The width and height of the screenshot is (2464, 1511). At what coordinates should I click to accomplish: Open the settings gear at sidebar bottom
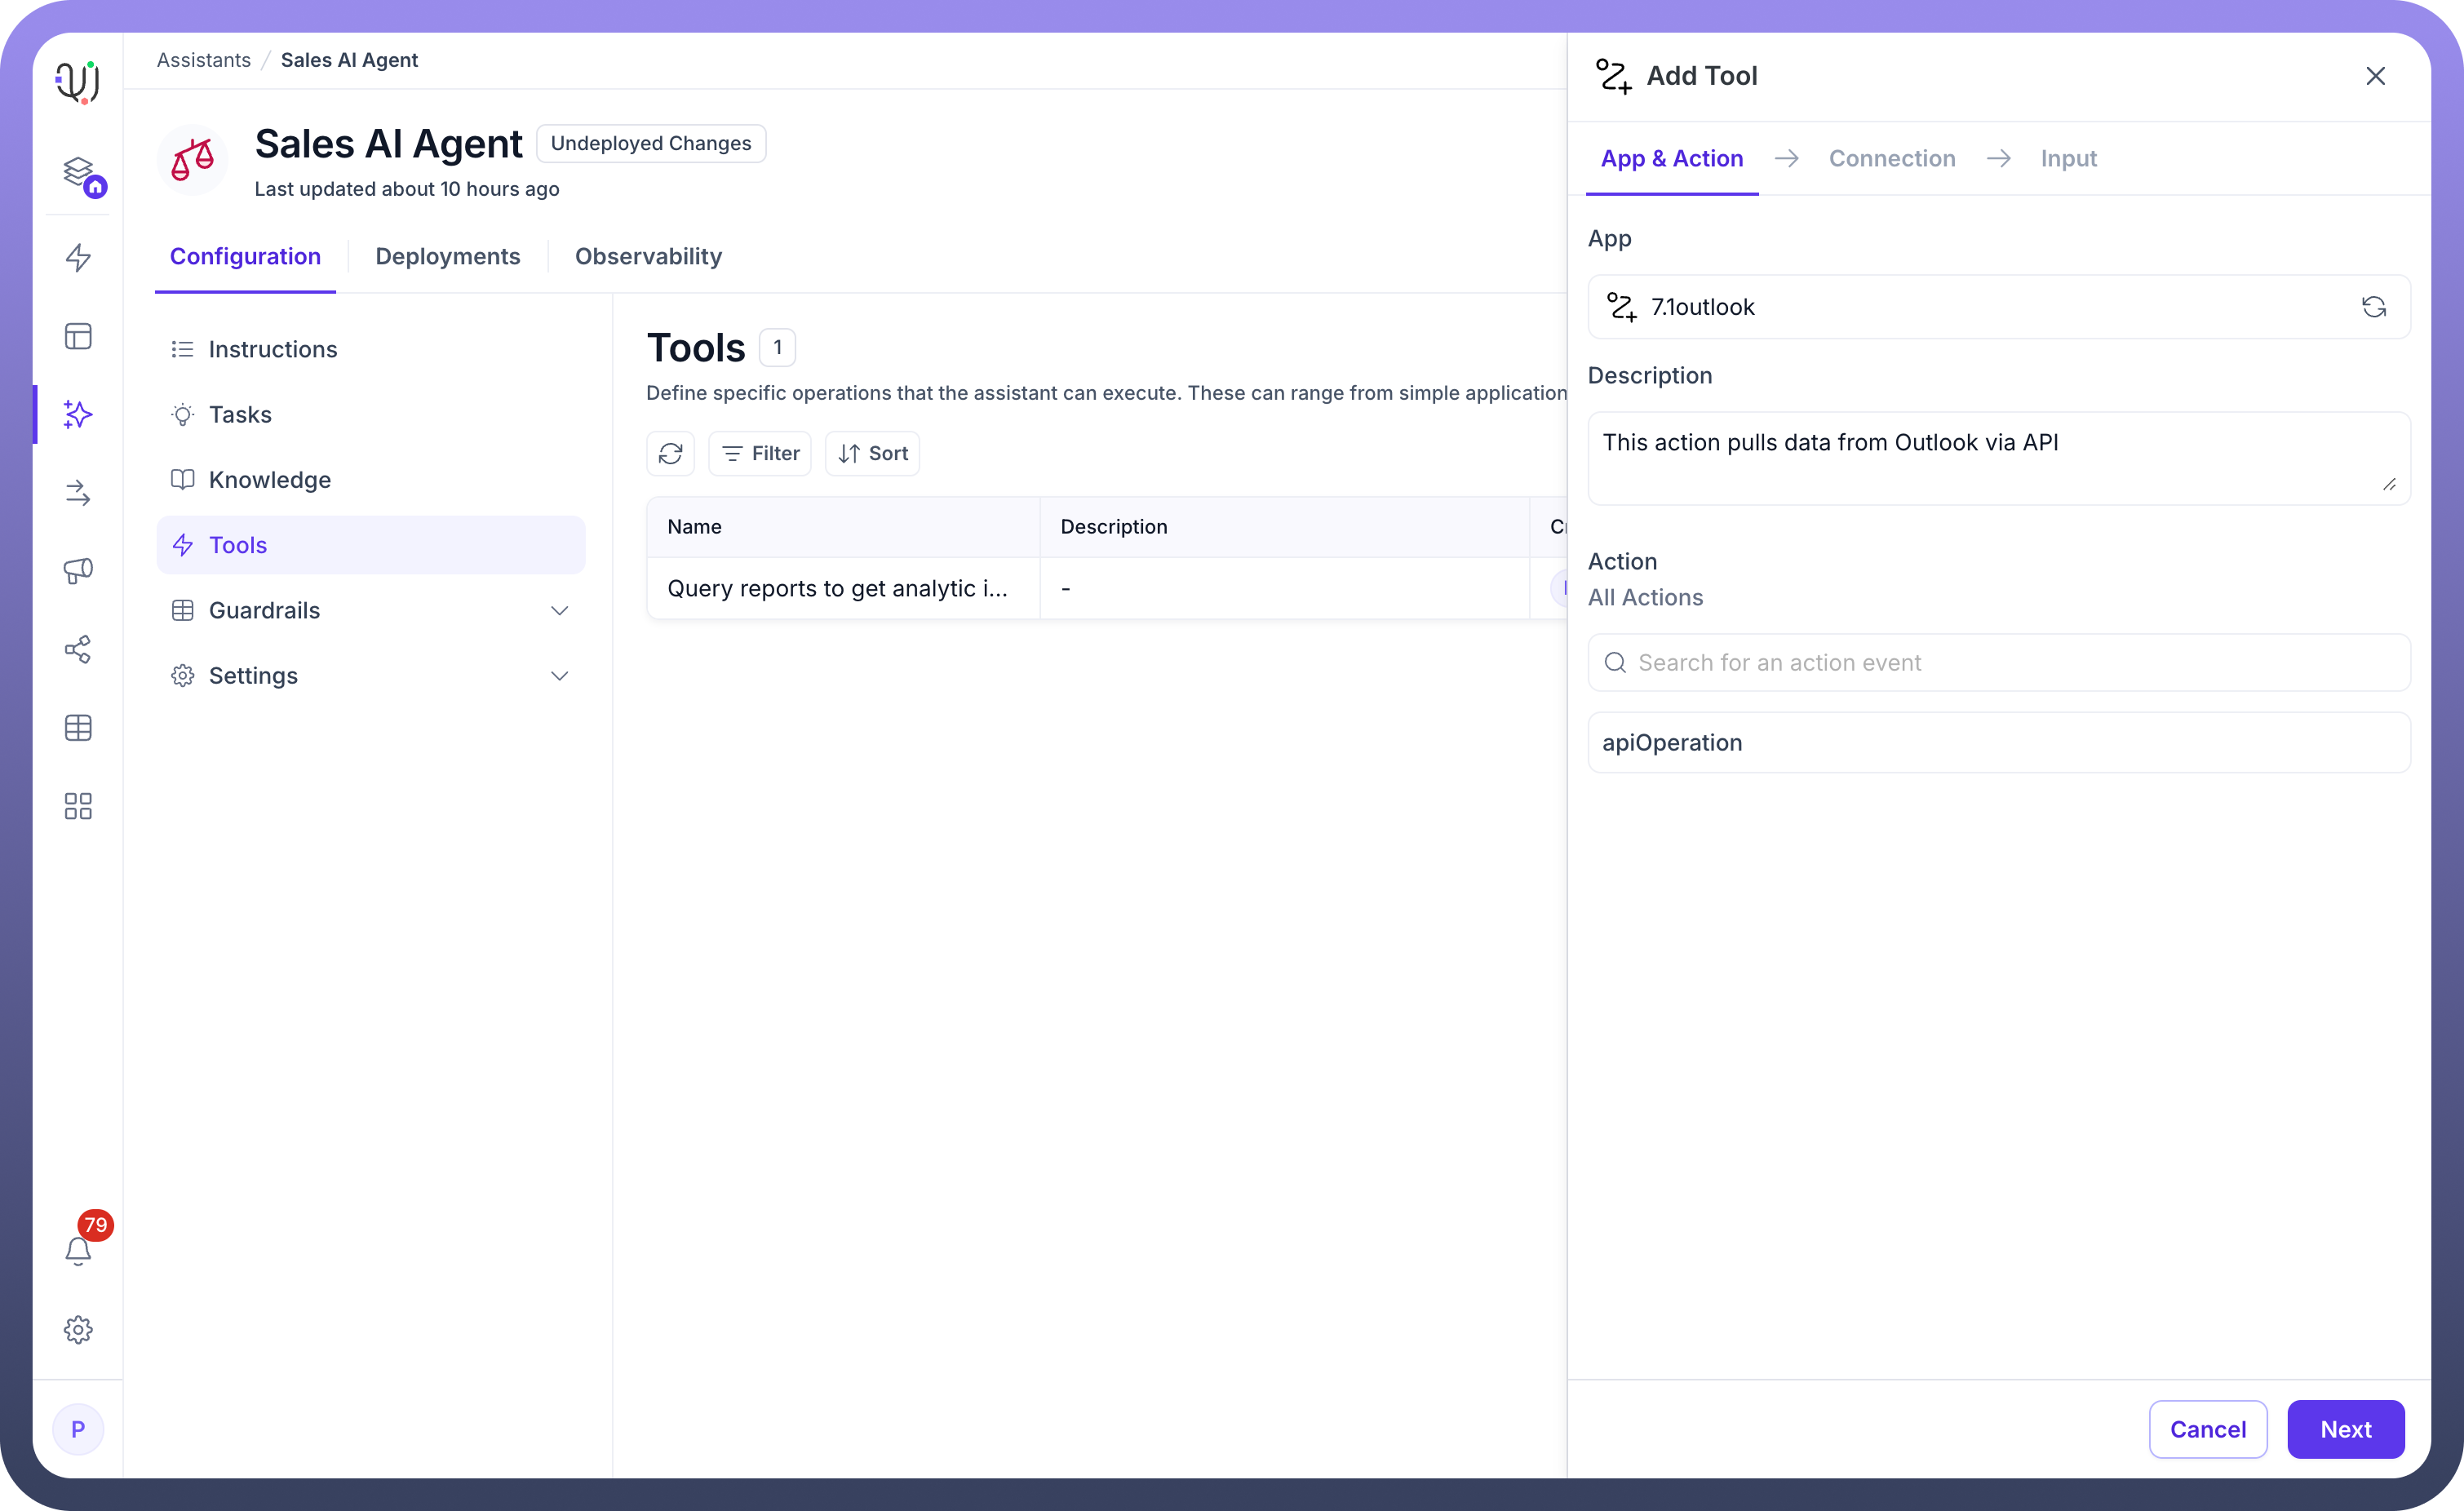coord(78,1329)
